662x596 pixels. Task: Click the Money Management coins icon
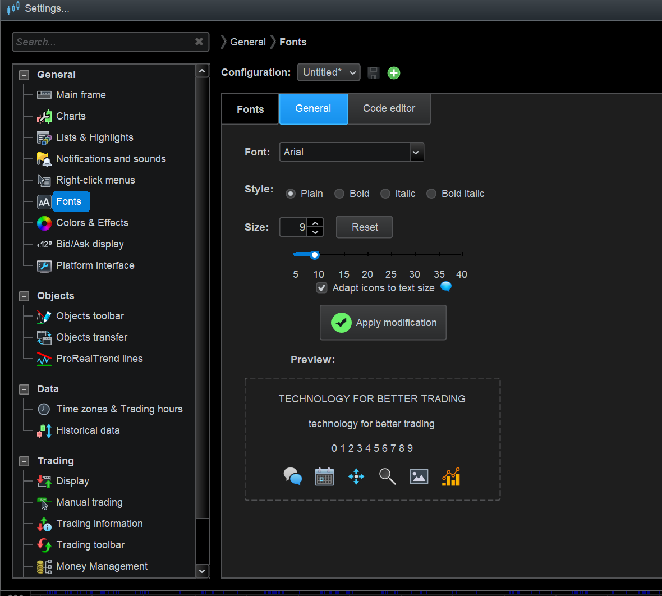click(44, 567)
